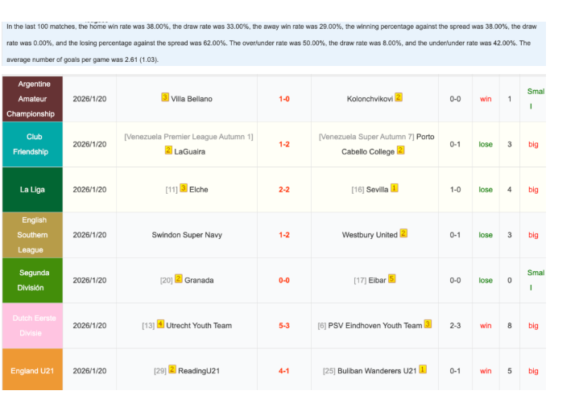Click yellow card badge next to Kolonchvikovi
Viewport: 579px width, 399px height.
[398, 98]
